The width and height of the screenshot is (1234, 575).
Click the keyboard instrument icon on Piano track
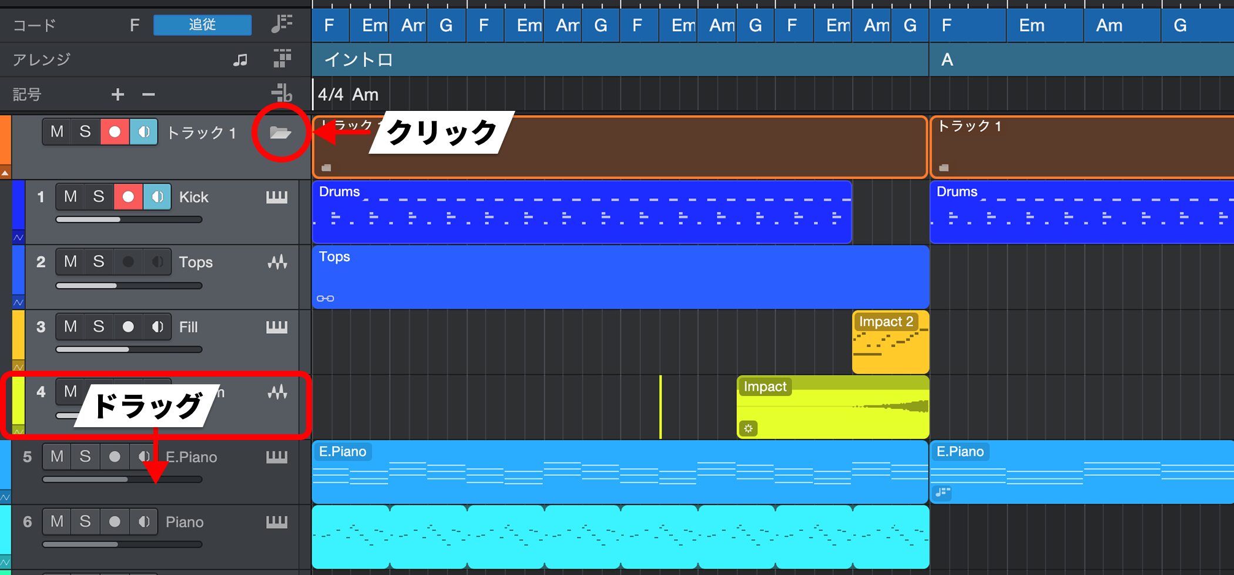click(277, 522)
